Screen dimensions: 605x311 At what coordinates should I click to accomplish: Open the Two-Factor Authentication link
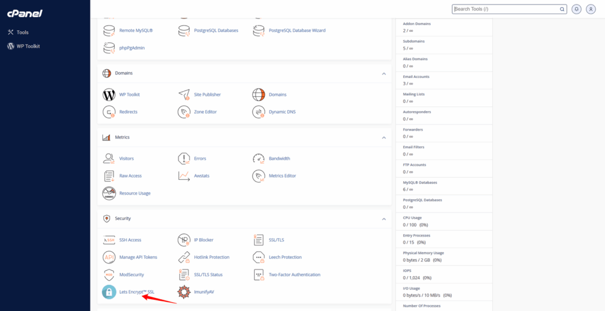[x=294, y=275]
